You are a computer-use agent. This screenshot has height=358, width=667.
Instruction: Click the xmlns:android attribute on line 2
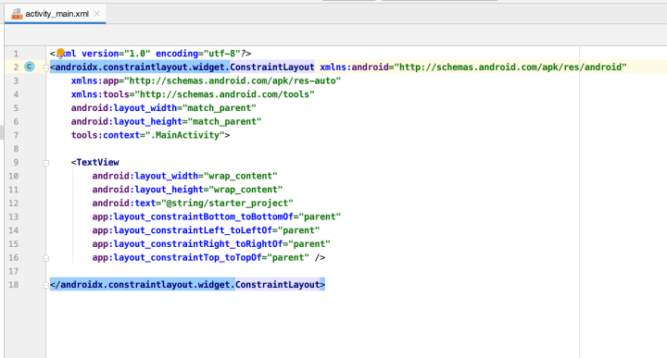click(354, 68)
